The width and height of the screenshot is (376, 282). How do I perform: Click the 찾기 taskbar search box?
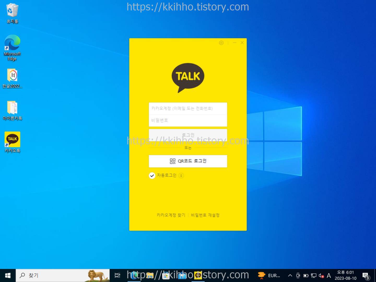click(63, 275)
